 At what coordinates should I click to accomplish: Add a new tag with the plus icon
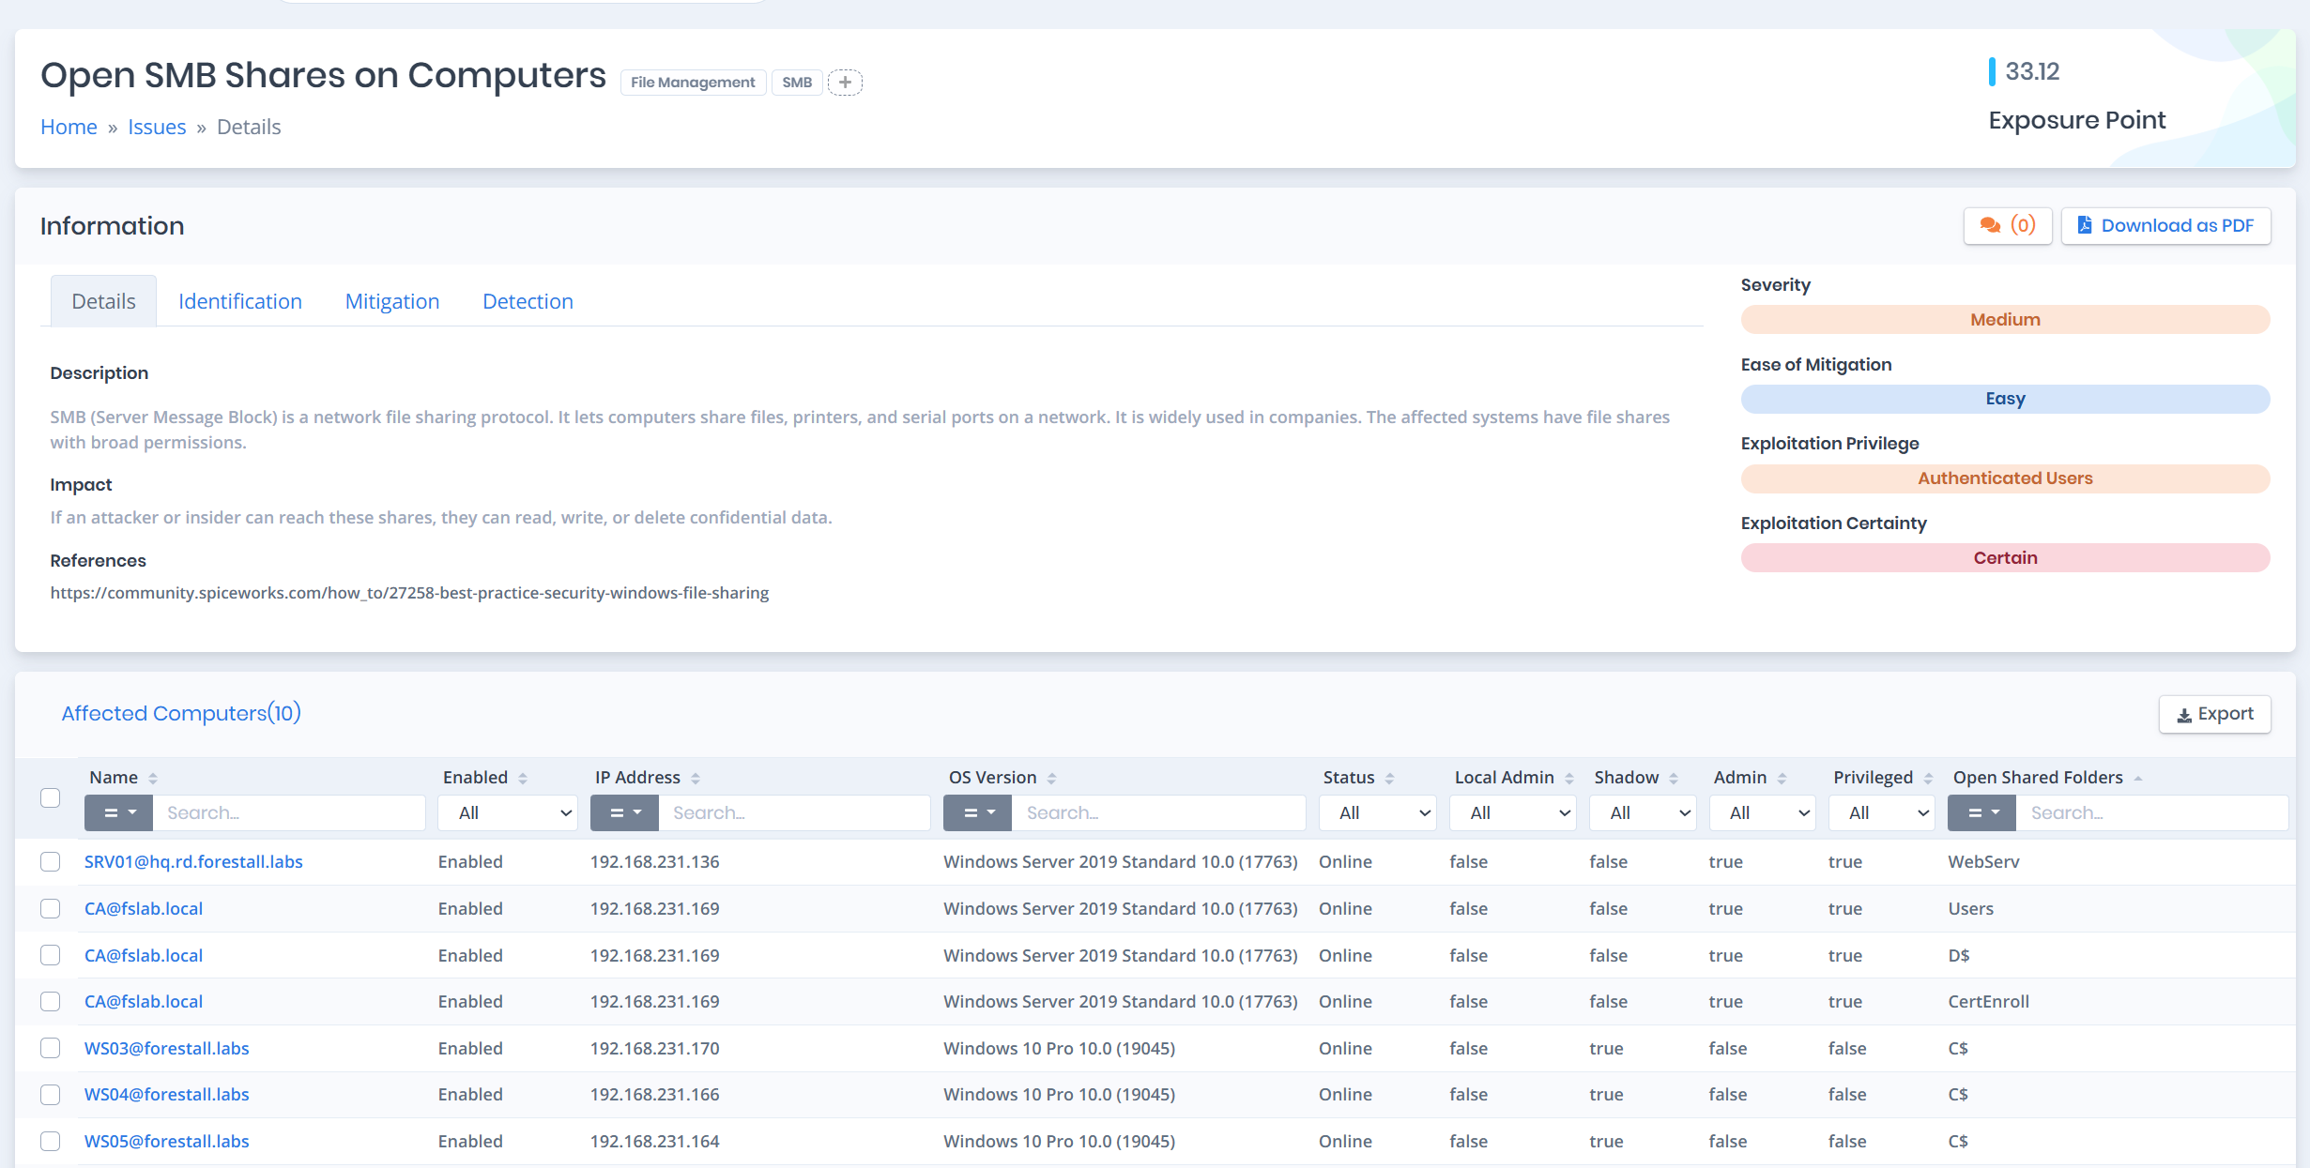pyautogui.click(x=846, y=82)
